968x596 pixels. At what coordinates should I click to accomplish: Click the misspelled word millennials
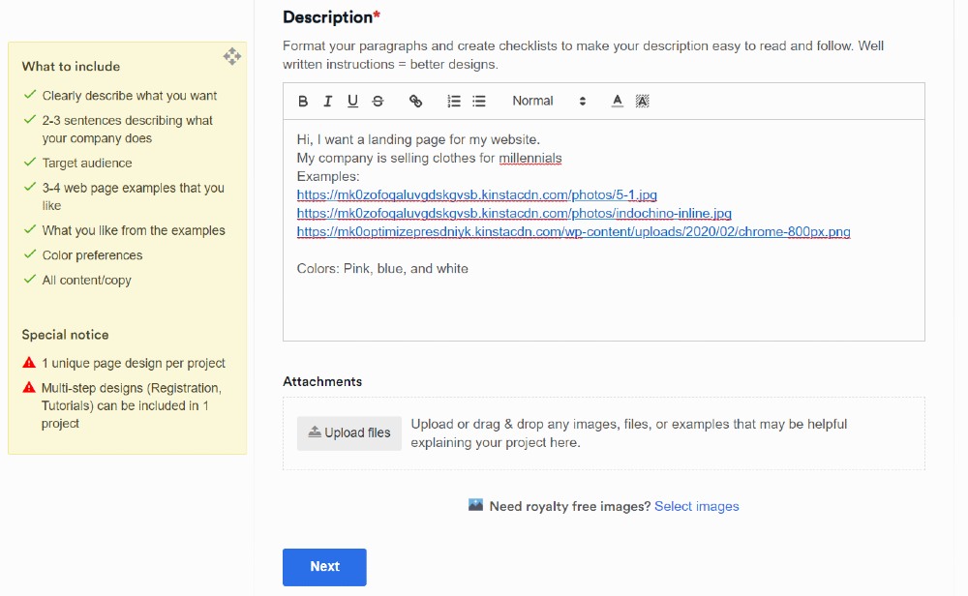(530, 159)
